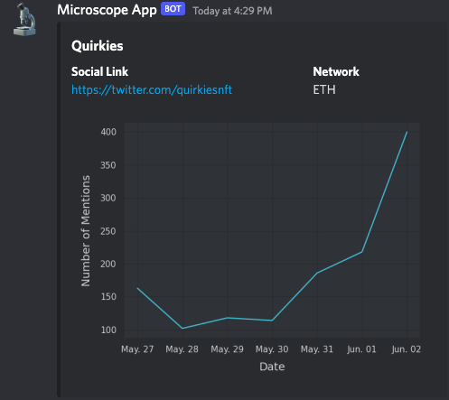Viewport: 449px width, 400px height.
Task: Click the Jun. 01 date tick label
Action: (x=361, y=349)
